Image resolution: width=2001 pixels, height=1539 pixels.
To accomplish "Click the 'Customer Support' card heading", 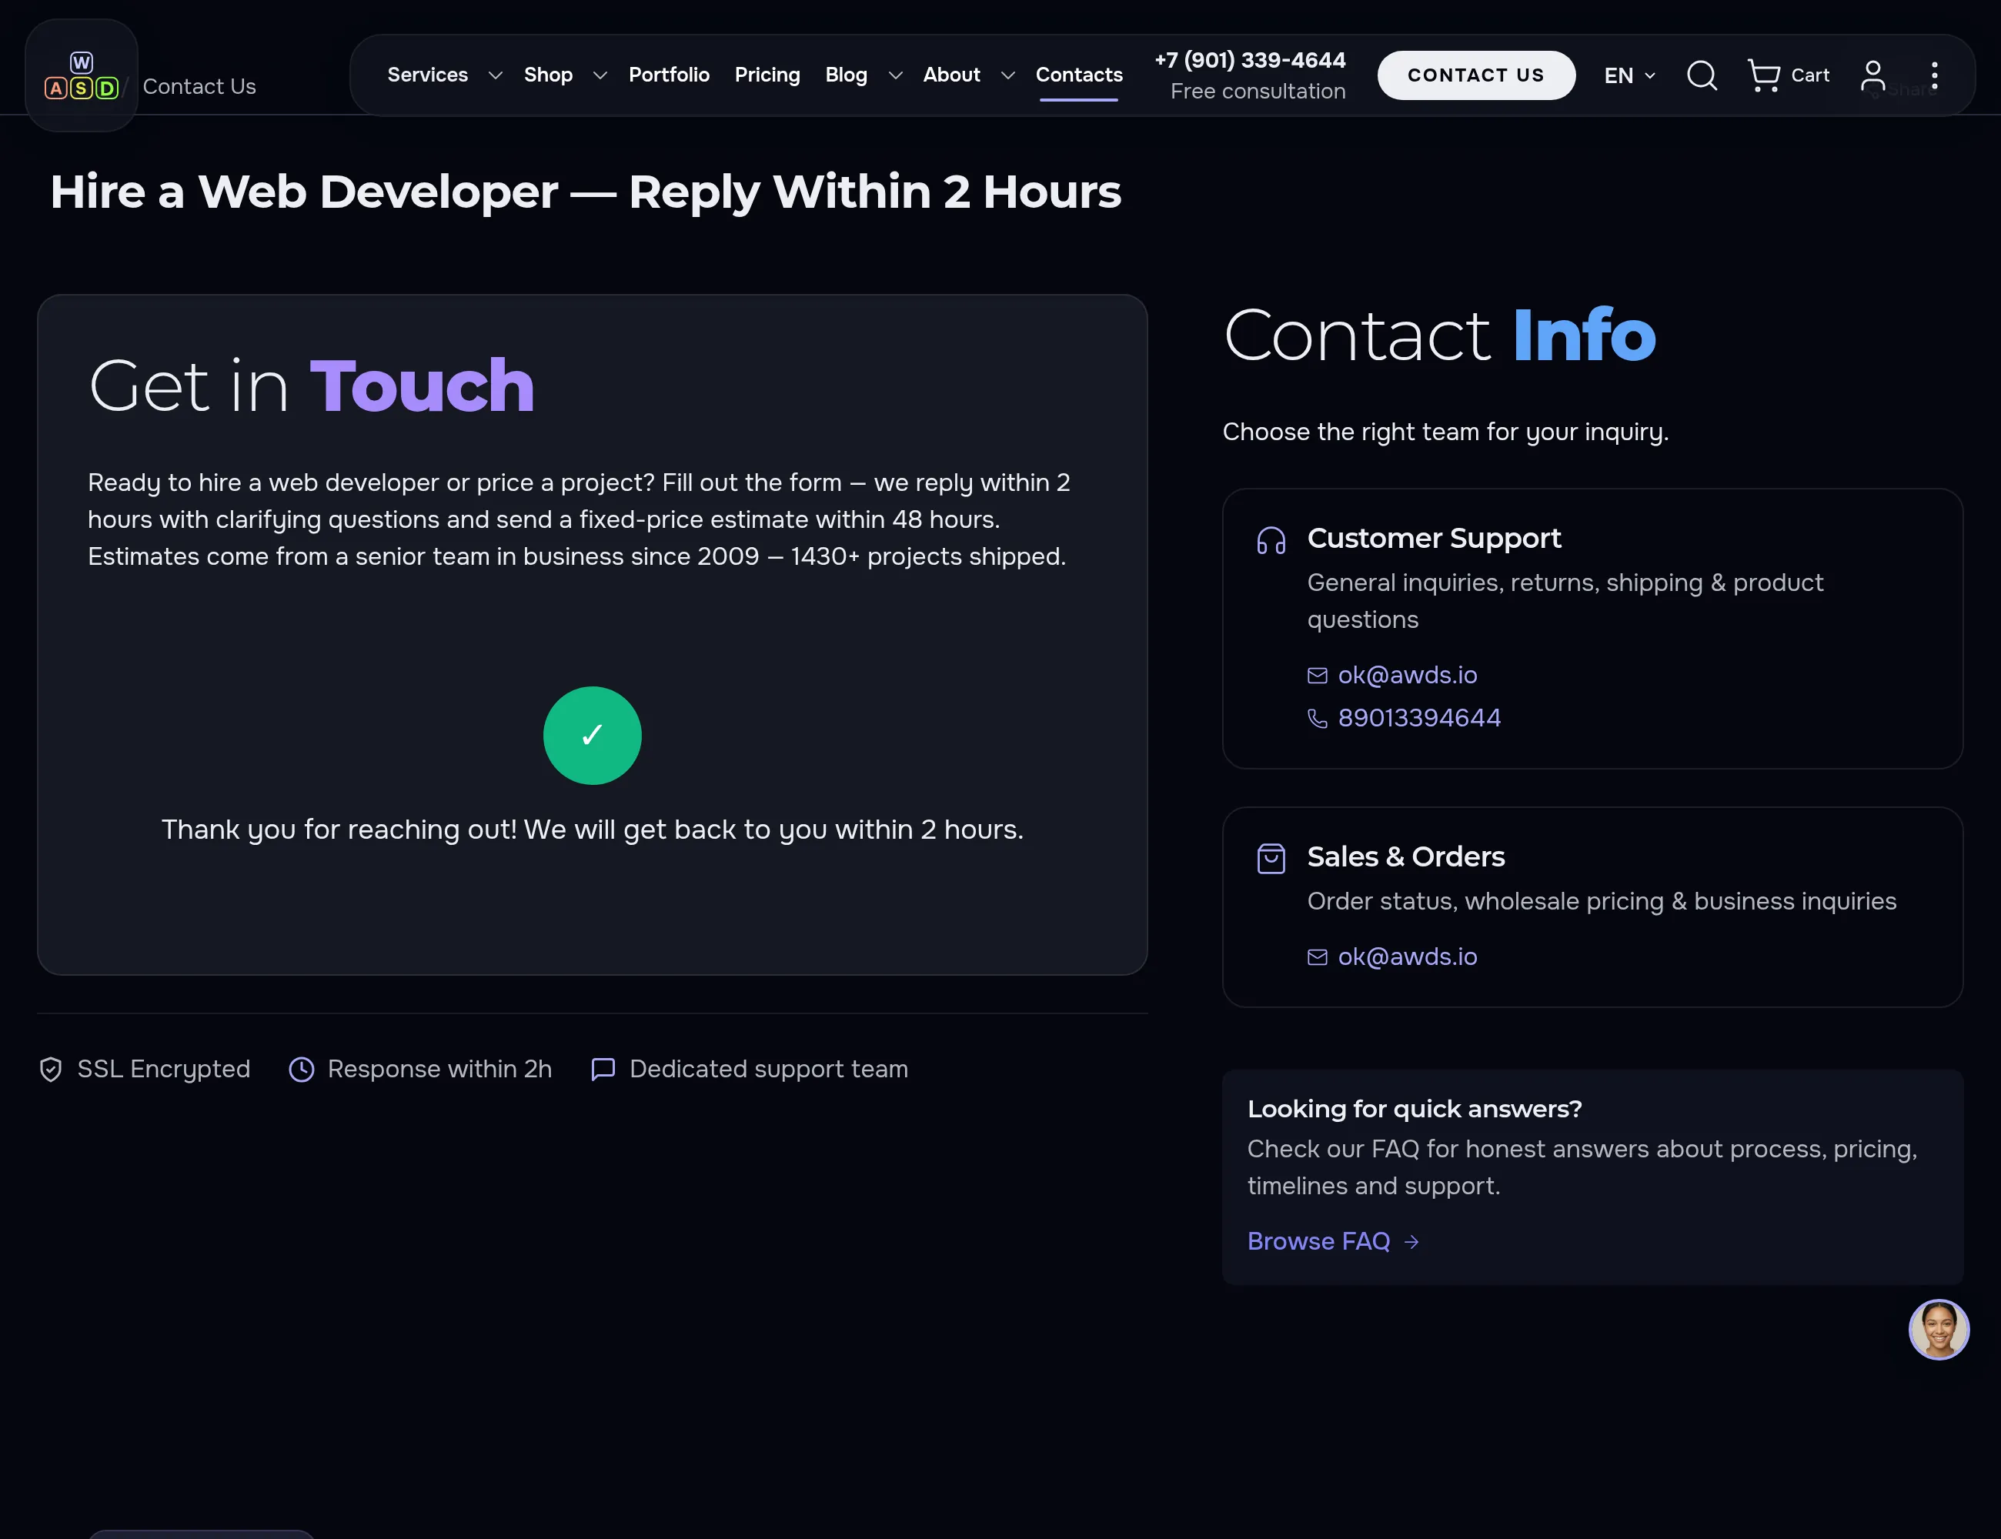I will [1433, 539].
